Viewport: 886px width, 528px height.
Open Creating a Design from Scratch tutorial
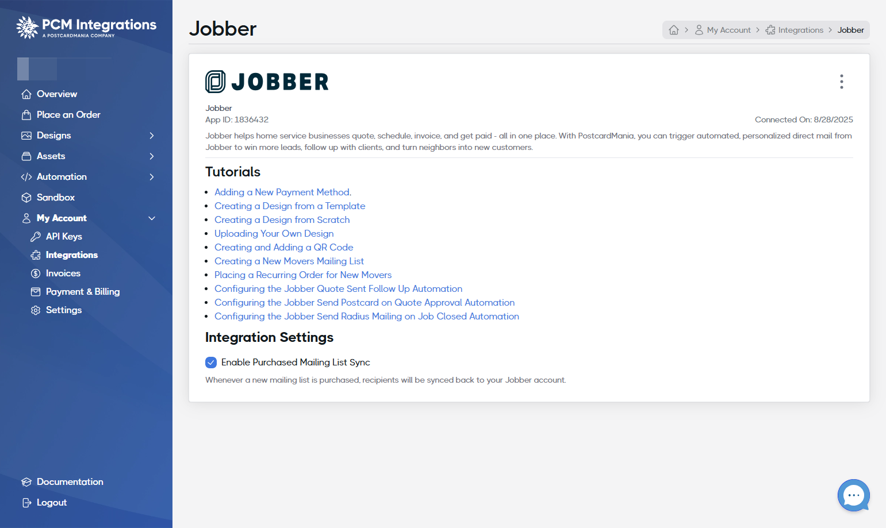[x=282, y=220]
